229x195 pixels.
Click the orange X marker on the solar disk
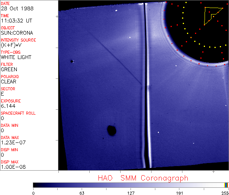tap(191, 38)
